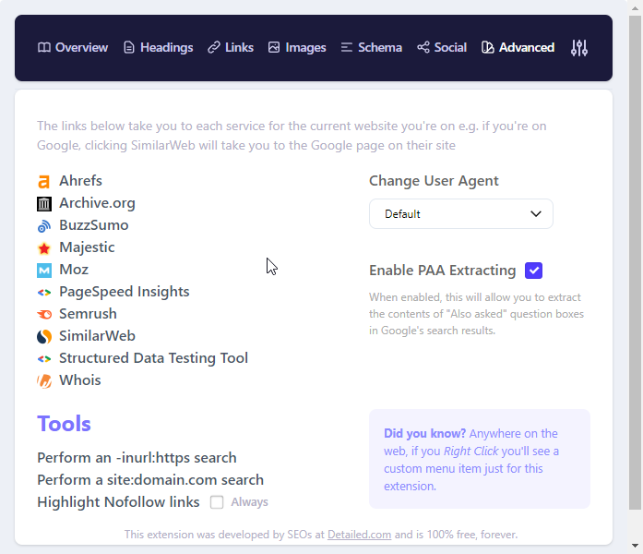
Task: Open the Overview tab
Action: click(x=73, y=48)
